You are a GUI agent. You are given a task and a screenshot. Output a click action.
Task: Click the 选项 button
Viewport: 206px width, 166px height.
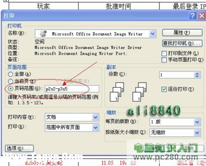point(19,148)
